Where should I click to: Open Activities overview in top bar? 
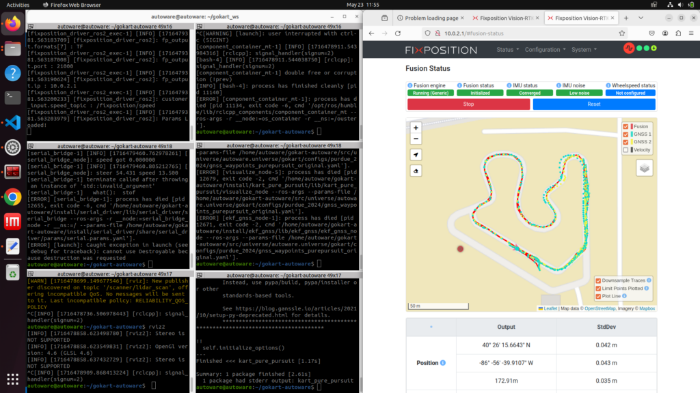tap(18, 4)
